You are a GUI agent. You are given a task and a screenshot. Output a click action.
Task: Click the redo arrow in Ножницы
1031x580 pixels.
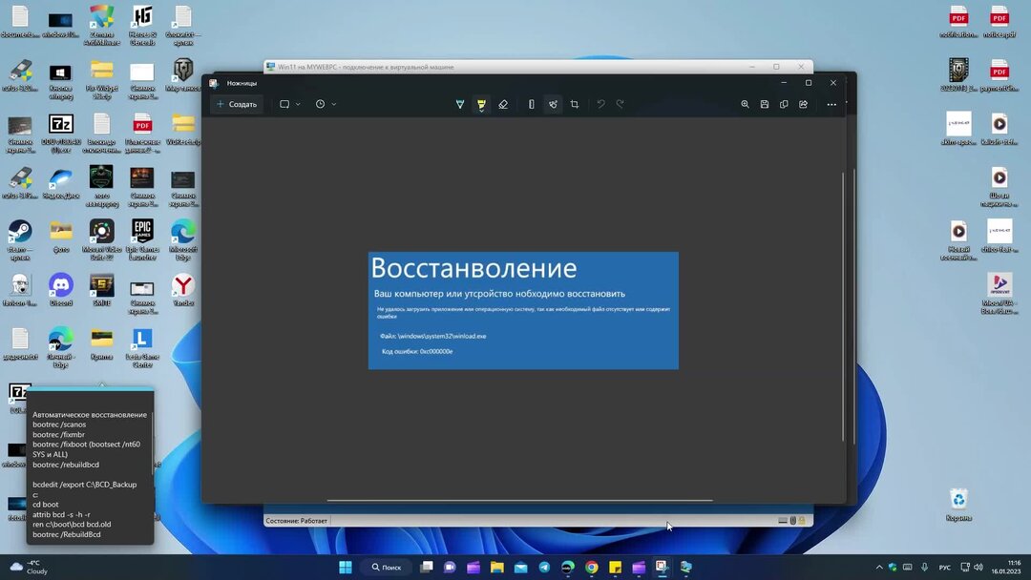[621, 104]
